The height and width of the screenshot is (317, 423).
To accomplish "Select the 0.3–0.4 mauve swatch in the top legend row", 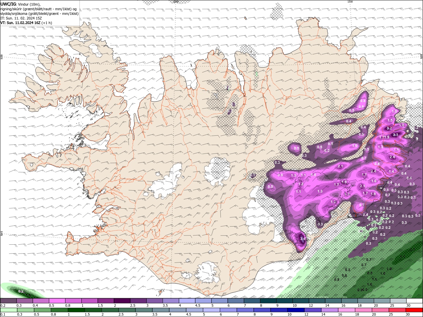I will [x=25, y=301].
